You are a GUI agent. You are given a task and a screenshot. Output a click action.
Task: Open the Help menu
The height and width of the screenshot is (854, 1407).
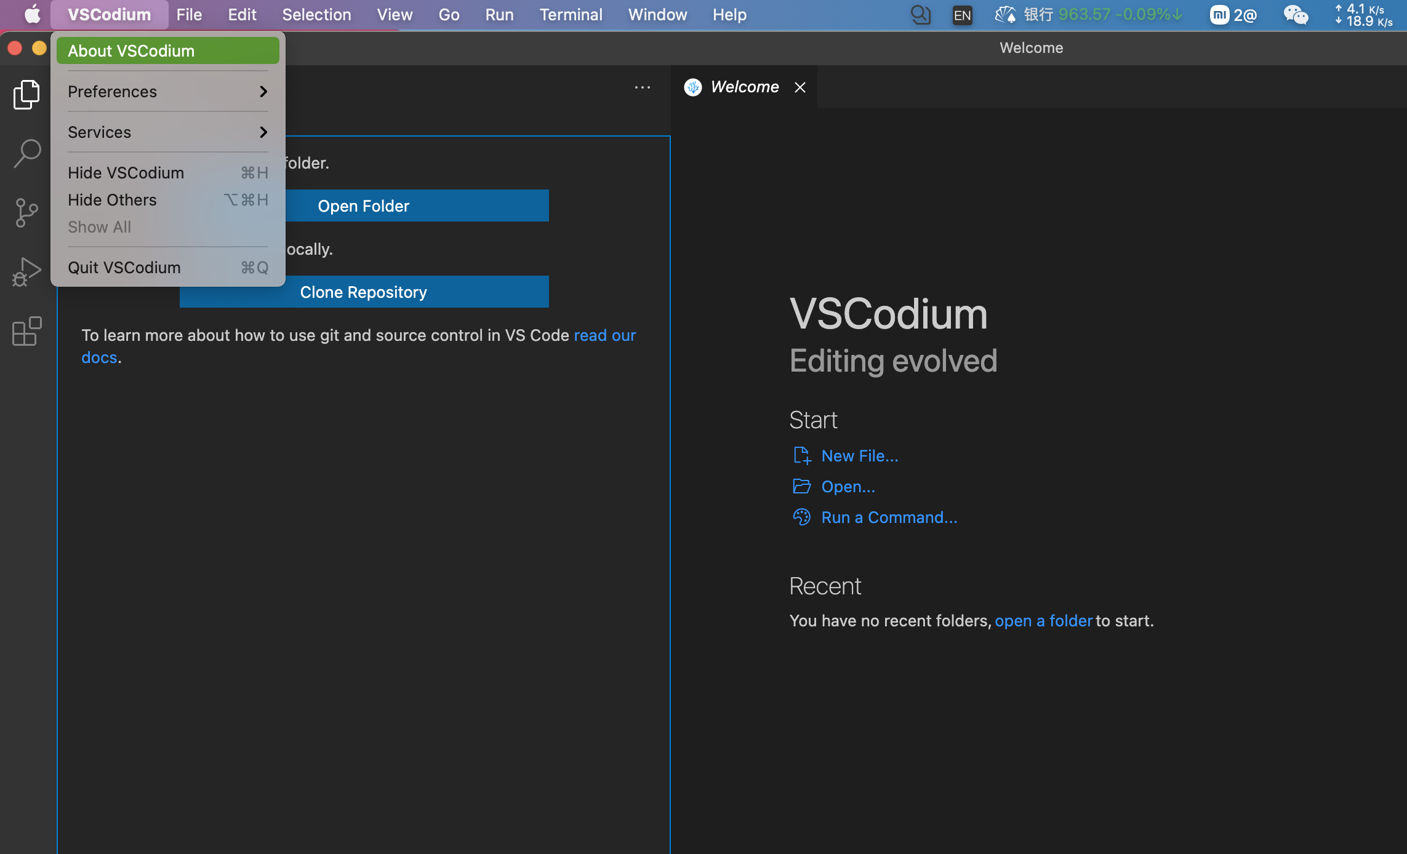729,14
